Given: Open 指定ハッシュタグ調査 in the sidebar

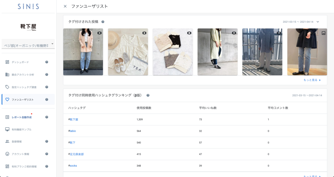Looking at the screenshot, I should [24, 87].
